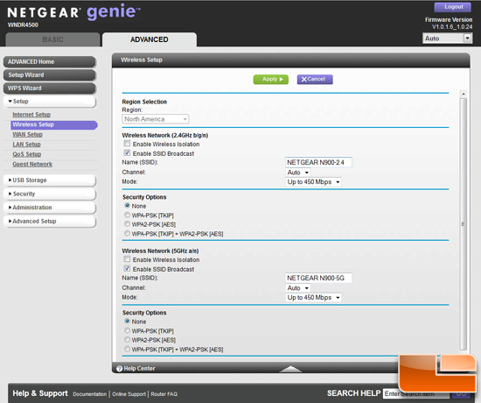Open Internet Setup page
Image resolution: width=481 pixels, height=403 pixels.
31,115
